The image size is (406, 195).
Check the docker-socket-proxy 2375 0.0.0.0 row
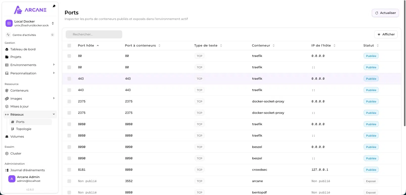(69, 101)
